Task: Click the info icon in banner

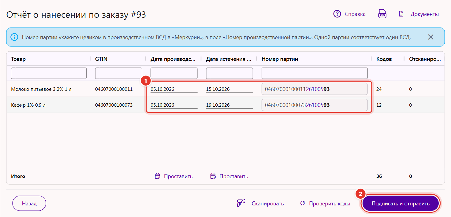Action: click(x=14, y=37)
